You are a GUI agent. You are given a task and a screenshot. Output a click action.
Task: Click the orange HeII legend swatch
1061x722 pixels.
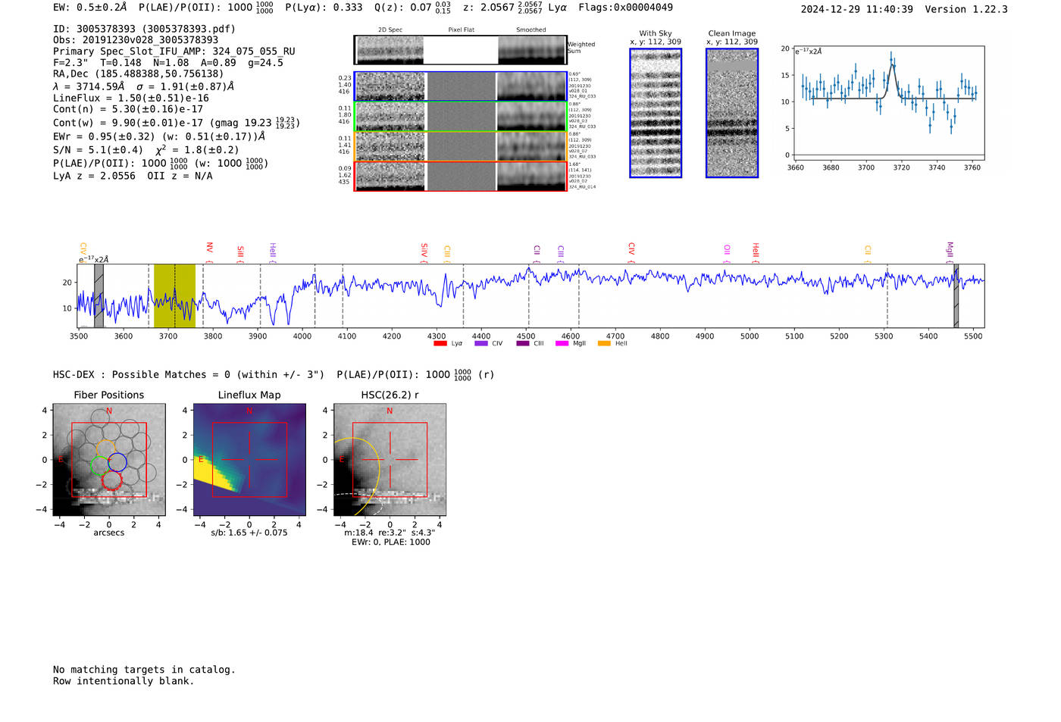click(604, 344)
